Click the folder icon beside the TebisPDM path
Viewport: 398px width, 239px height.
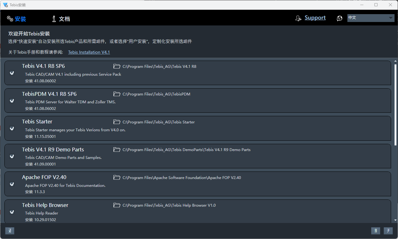point(117,94)
